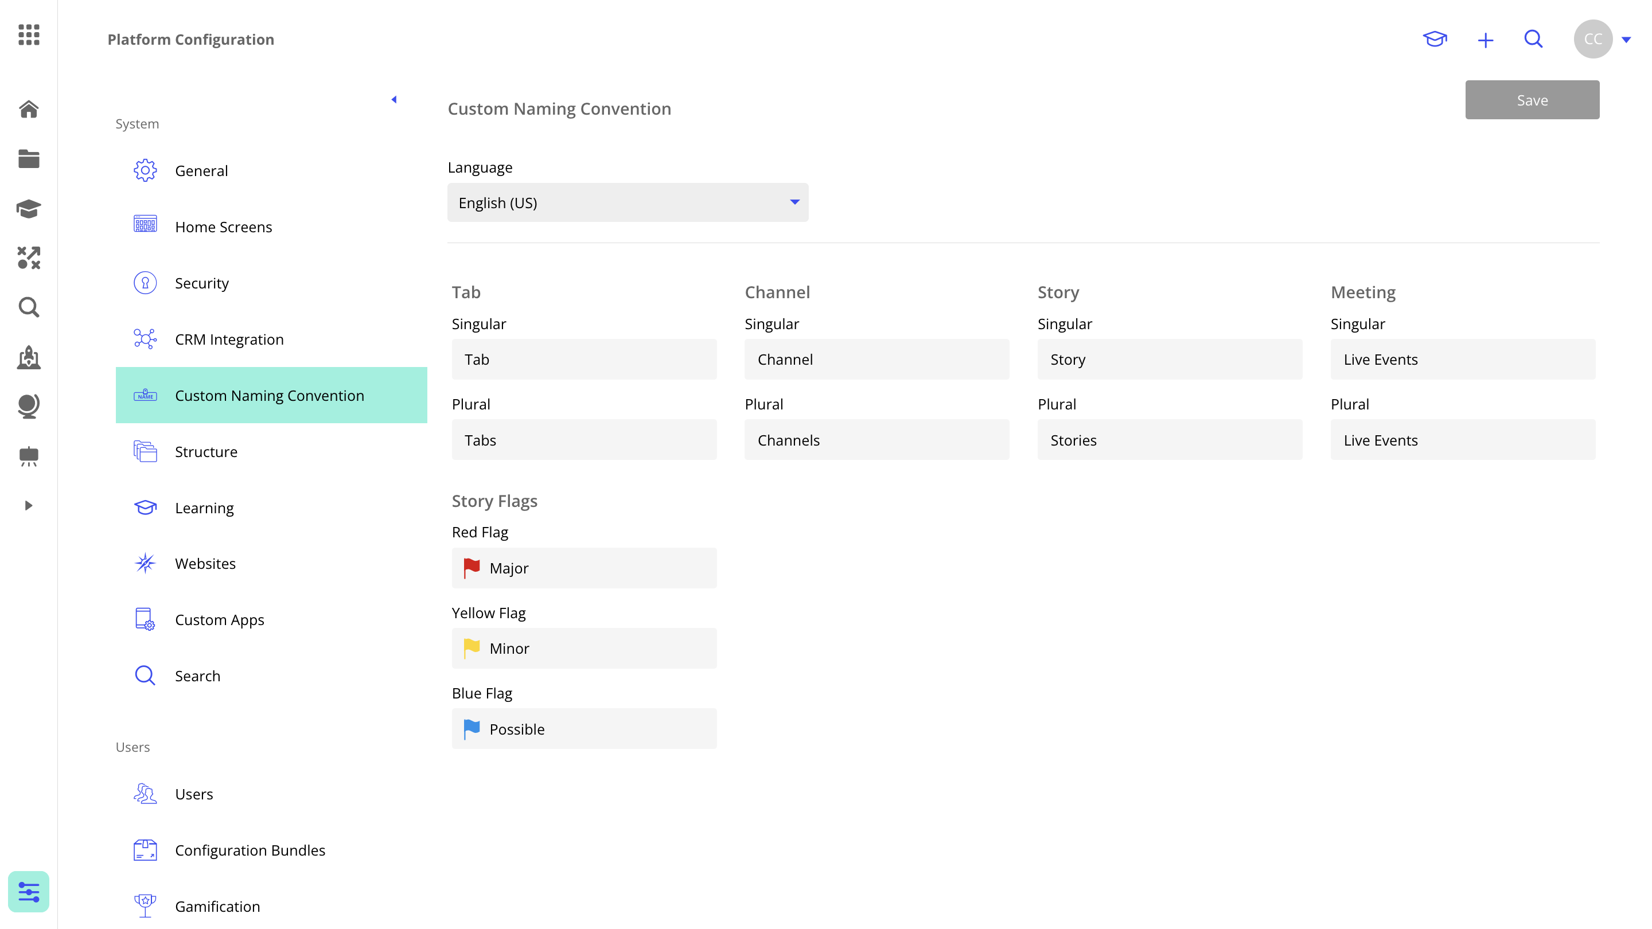Screen dimensions: 1652x929
Task: Click the CRM Integration gear-network icon
Action: click(145, 339)
